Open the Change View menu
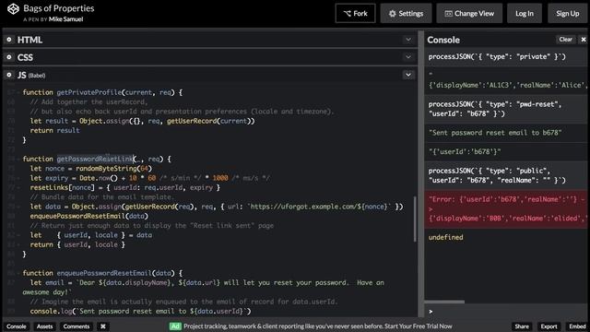Screen dimensions: 590x332 pos(469,14)
